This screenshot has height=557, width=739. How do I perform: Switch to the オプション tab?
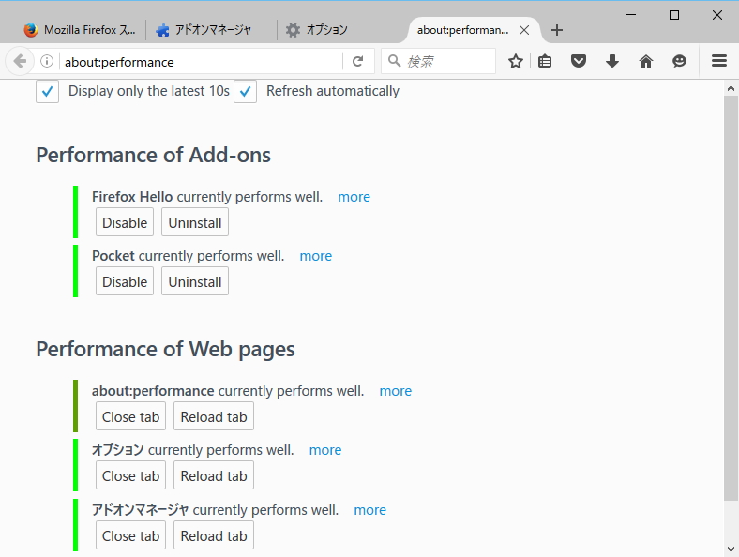(341, 30)
